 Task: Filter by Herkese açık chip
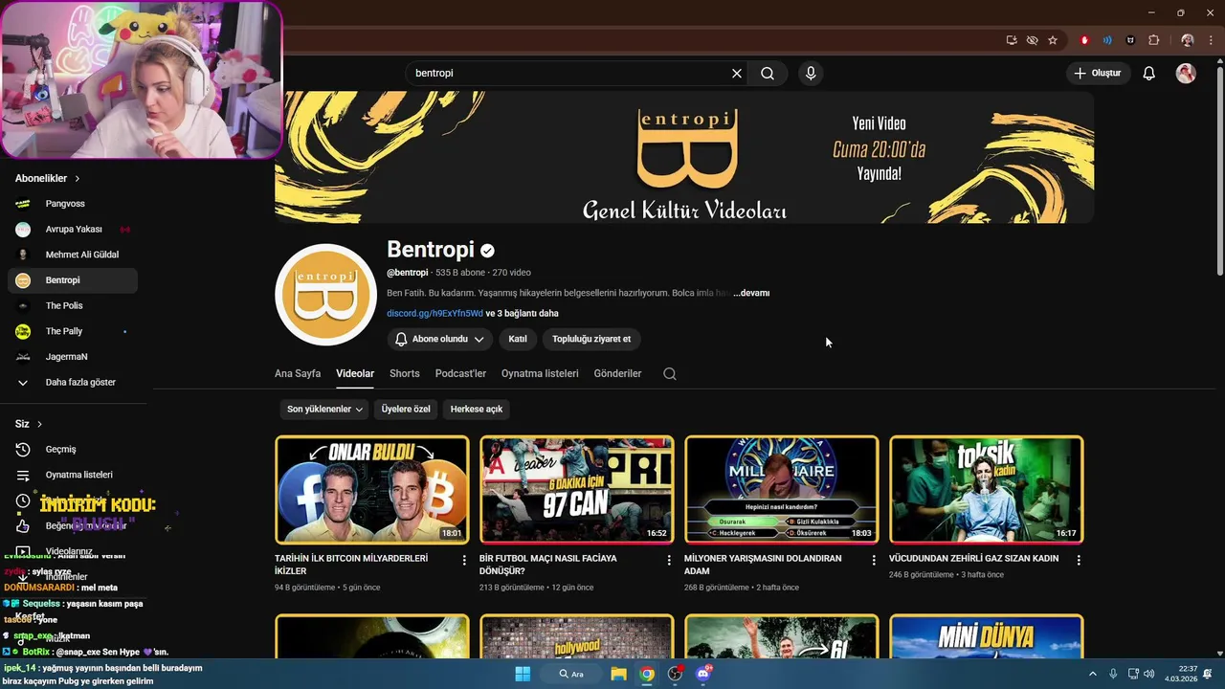click(477, 409)
